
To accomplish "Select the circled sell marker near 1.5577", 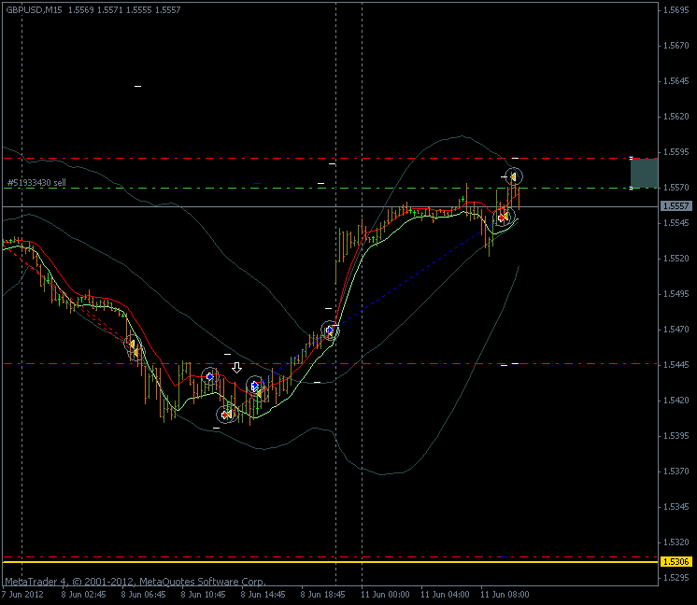I will pyautogui.click(x=514, y=176).
